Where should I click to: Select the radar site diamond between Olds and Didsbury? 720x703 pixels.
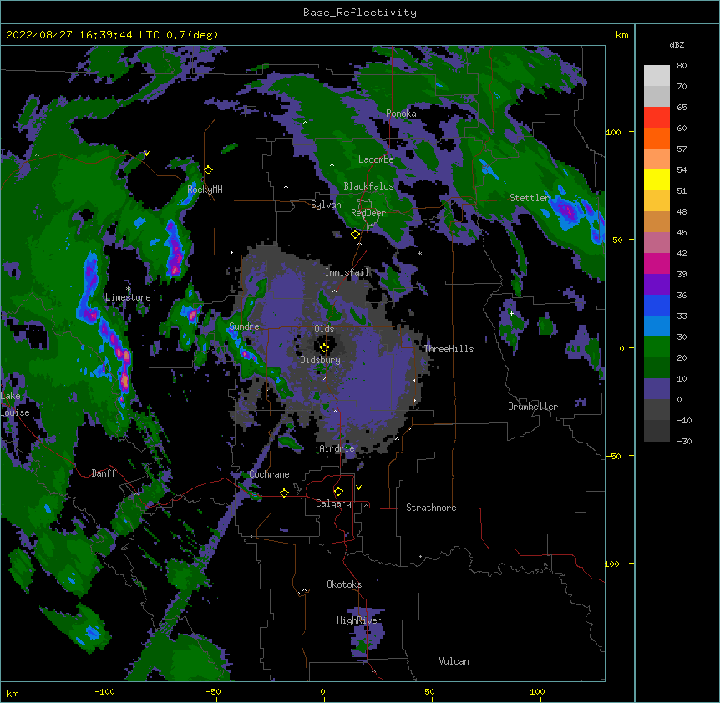(324, 348)
